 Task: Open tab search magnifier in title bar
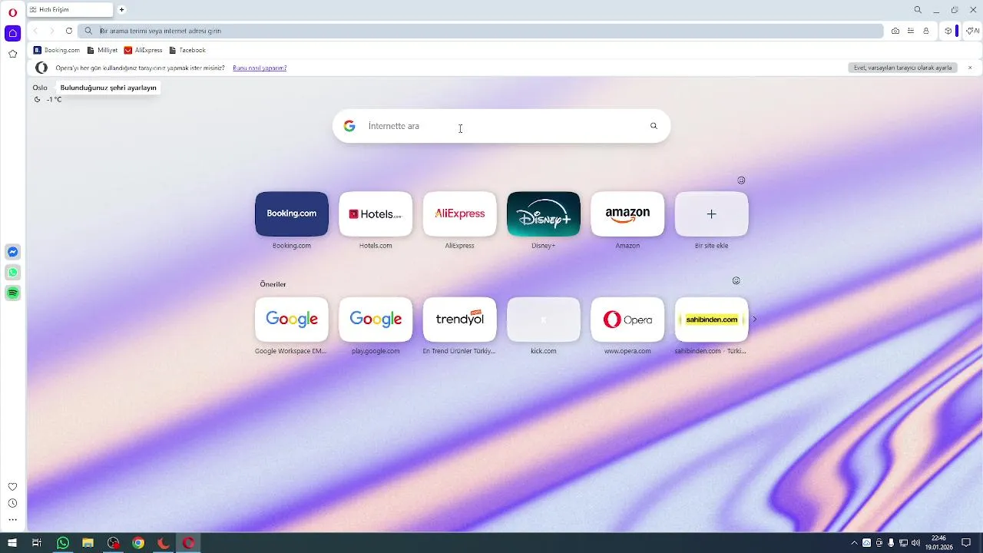click(918, 10)
